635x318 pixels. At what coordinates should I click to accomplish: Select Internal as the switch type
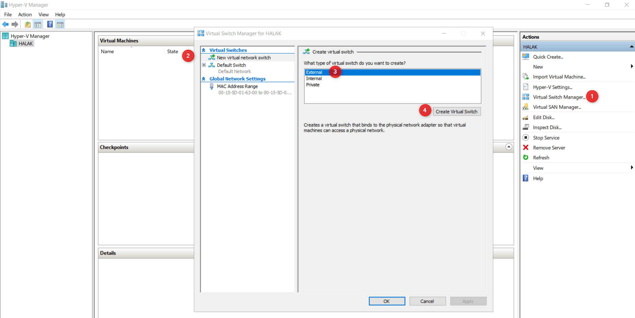[313, 78]
